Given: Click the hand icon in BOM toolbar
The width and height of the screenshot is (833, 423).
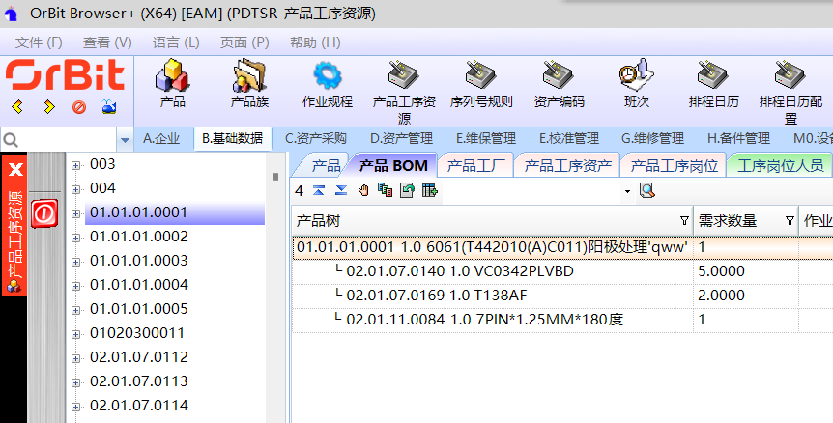Looking at the screenshot, I should 363,190.
